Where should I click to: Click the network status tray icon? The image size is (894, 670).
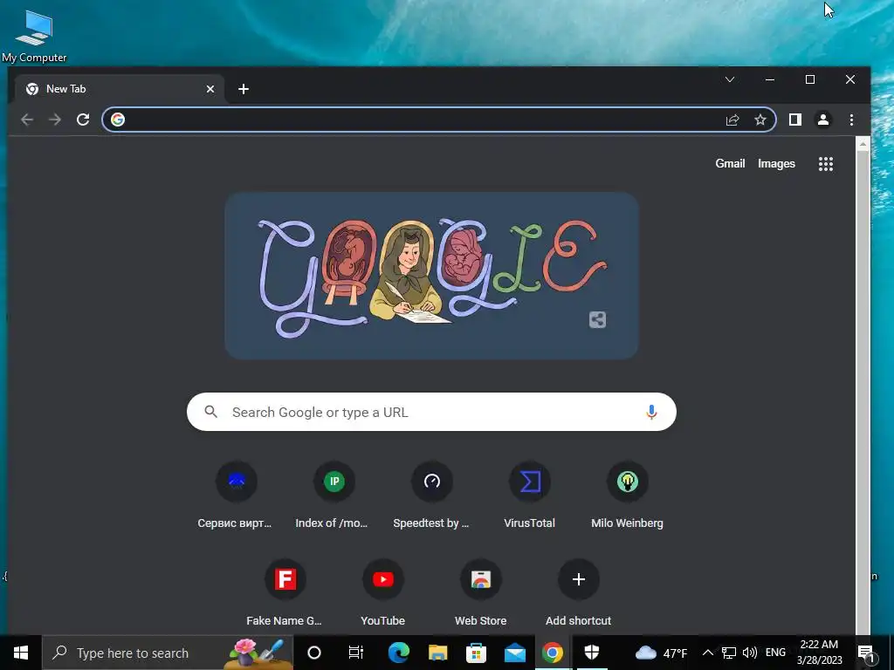(x=729, y=653)
